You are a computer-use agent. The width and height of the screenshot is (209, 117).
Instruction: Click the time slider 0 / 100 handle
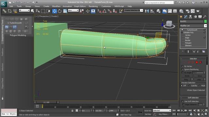[x=46, y=102]
